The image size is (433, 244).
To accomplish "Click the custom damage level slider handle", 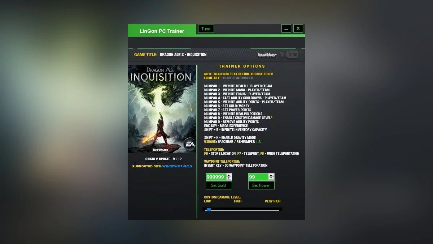I will (x=209, y=210).
